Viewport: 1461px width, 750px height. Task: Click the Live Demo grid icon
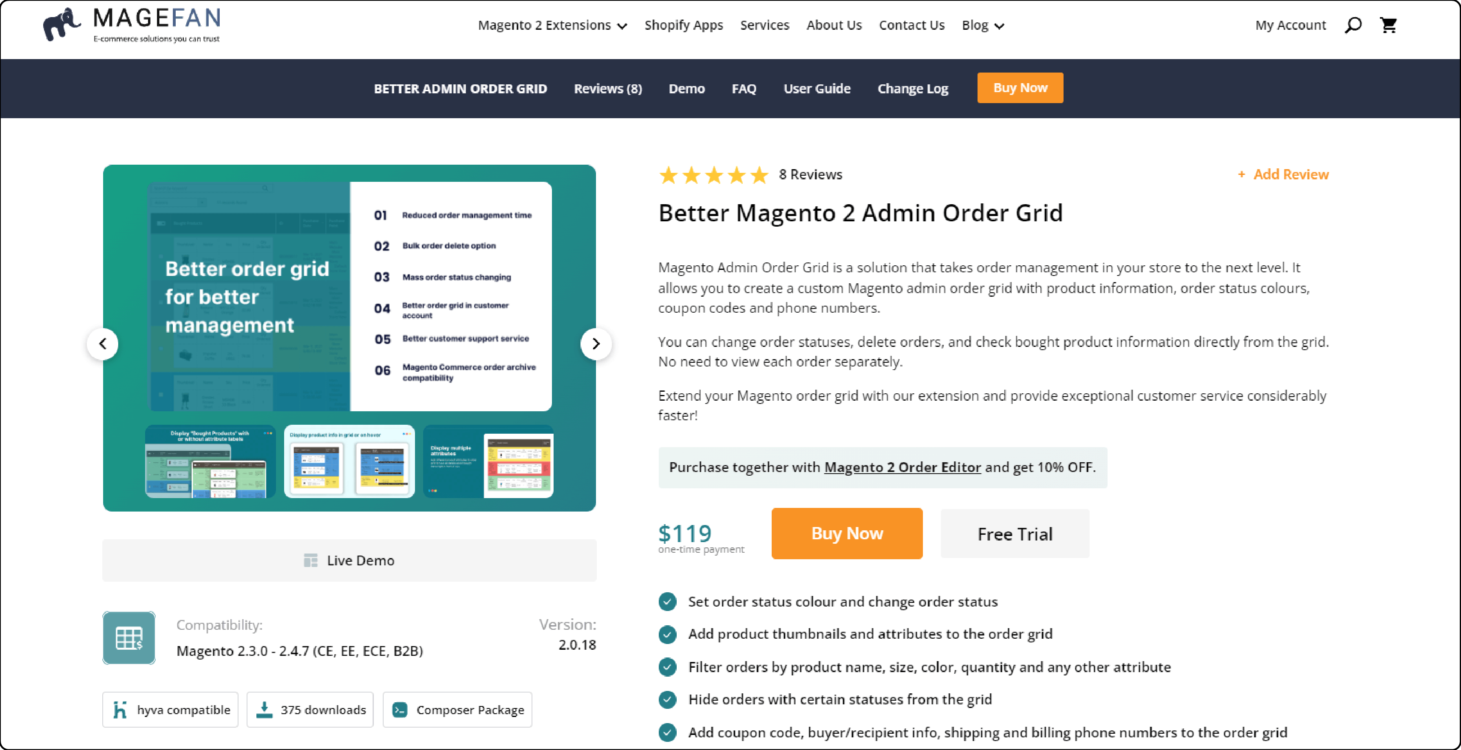tap(311, 560)
